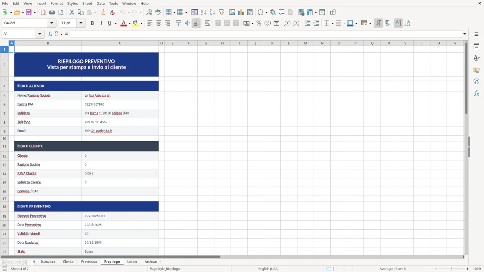Image resolution: width=484 pixels, height=272 pixels.
Task: Switch to the Listino sheet tab
Action: pyautogui.click(x=132, y=262)
